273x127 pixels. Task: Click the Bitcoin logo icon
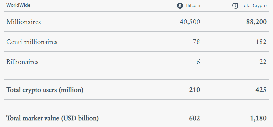tap(180, 6)
